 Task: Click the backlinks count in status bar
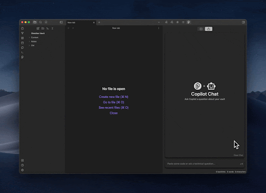[221, 172]
